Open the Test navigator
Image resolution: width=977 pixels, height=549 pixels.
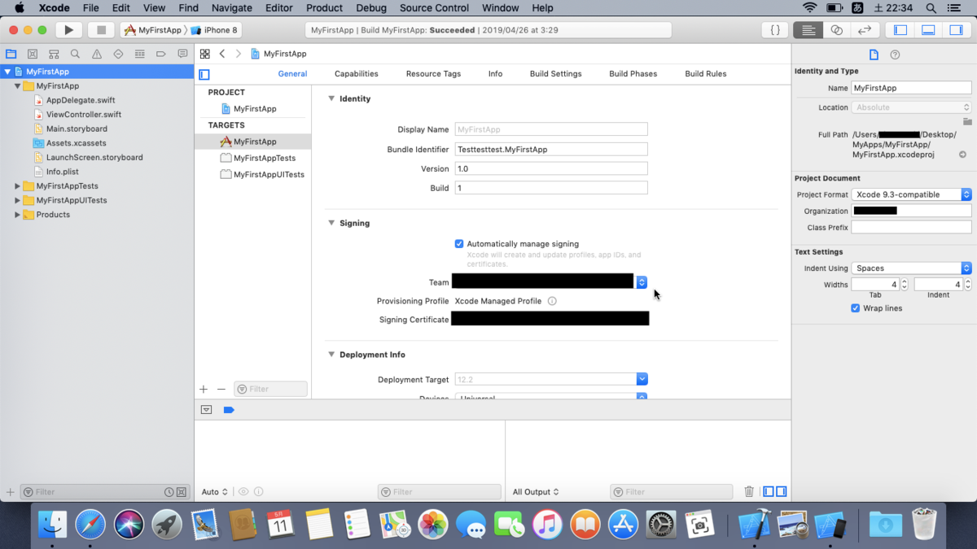click(118, 54)
